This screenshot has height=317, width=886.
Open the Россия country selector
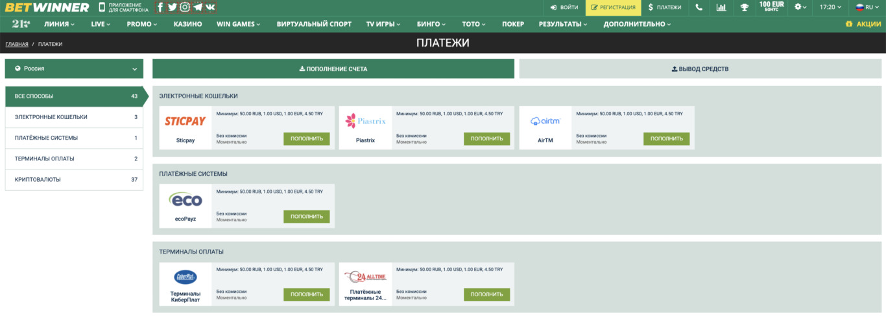click(x=74, y=69)
